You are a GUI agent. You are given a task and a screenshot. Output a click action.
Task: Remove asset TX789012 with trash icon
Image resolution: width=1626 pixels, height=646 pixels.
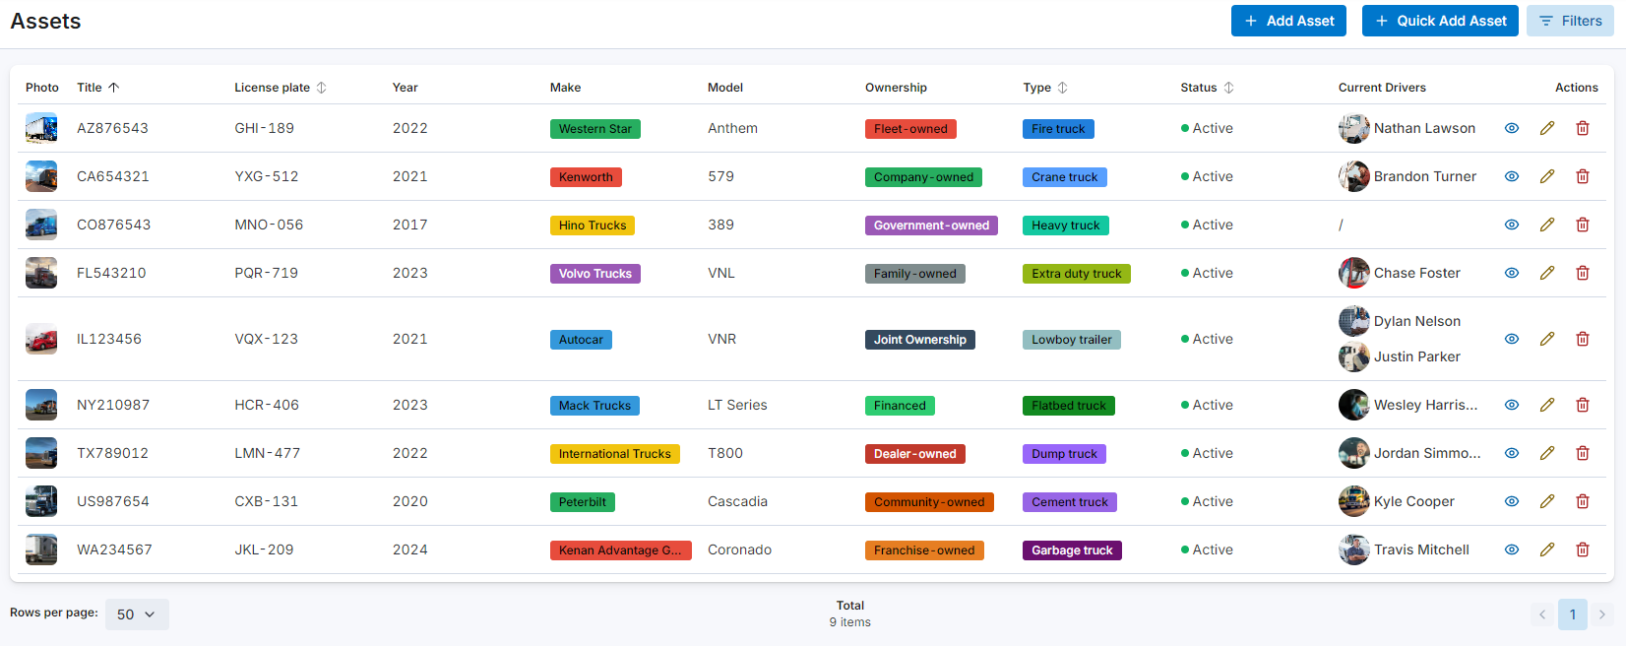(1583, 453)
